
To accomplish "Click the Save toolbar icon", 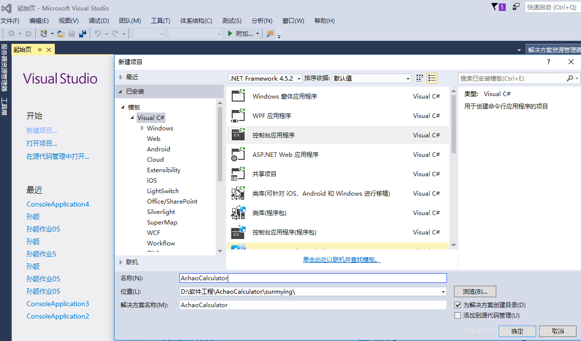I will pos(72,34).
